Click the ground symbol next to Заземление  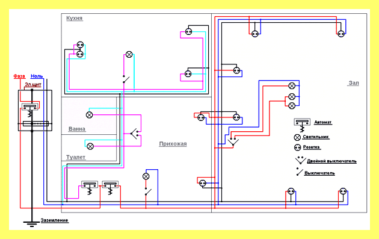[31, 224]
